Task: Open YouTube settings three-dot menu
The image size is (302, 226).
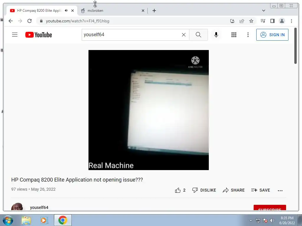Action: point(248,35)
